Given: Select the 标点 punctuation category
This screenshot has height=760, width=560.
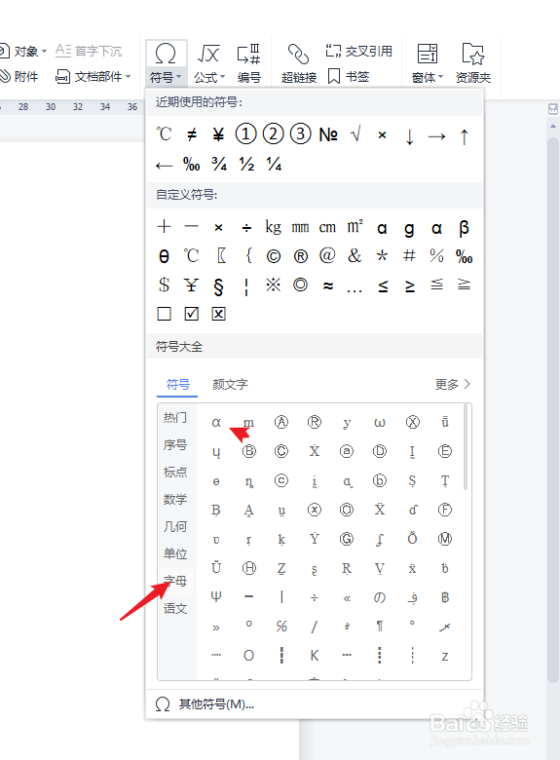Looking at the screenshot, I should click(x=175, y=472).
